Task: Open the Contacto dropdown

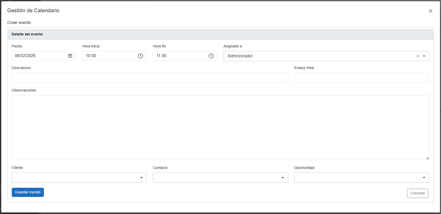Action: click(x=220, y=178)
